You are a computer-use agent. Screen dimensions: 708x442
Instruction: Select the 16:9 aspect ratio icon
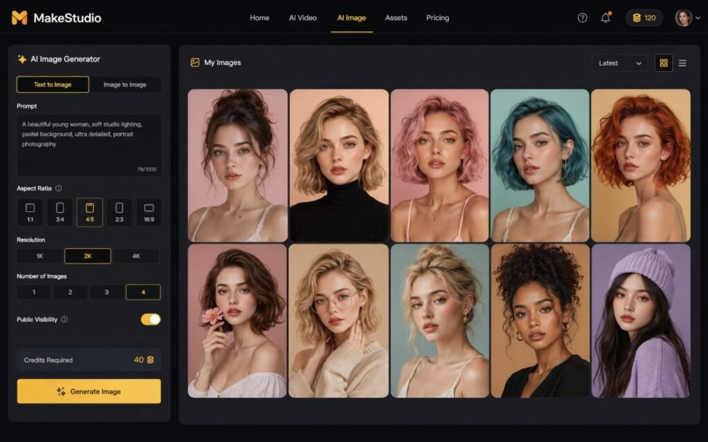149,212
